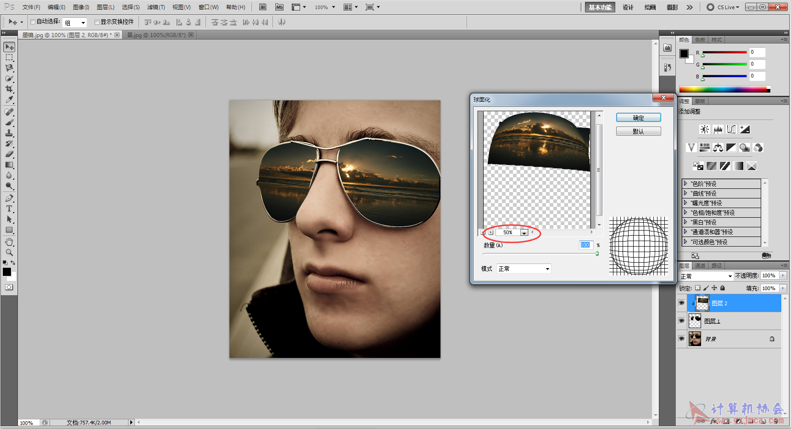Switch to 设计 workspace
This screenshot has width=791, height=429.
(628, 7)
